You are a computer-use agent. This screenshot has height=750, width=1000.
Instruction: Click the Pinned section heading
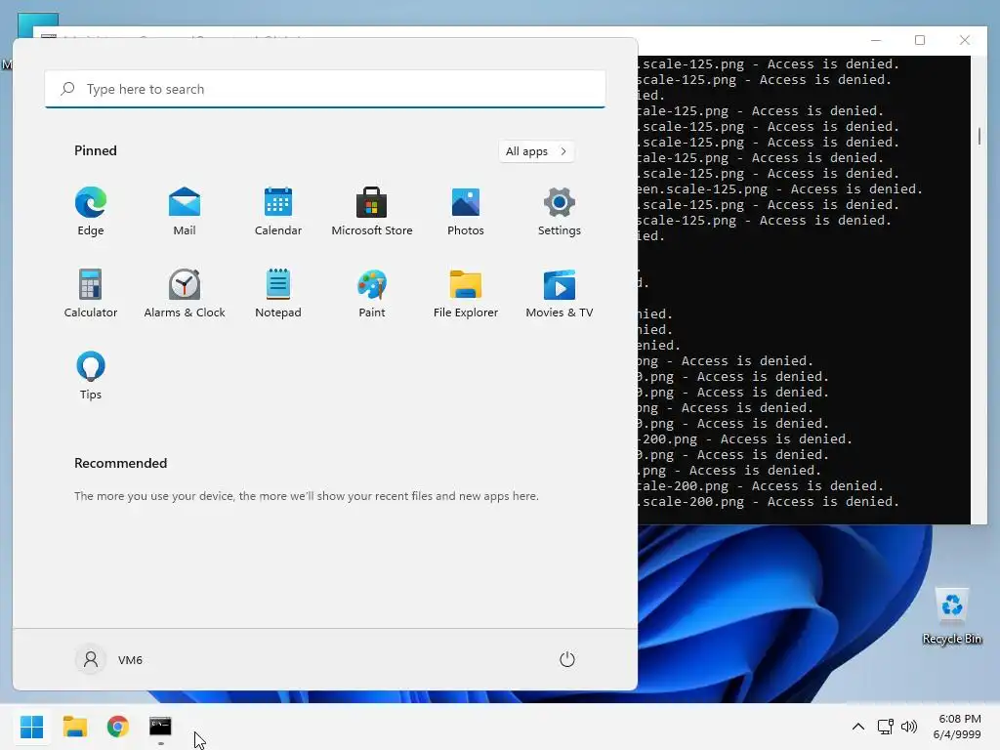(96, 150)
